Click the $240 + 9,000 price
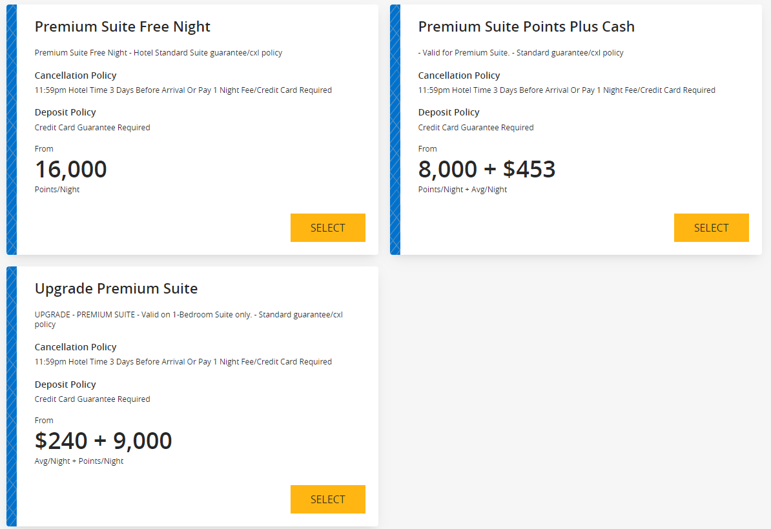 click(x=103, y=441)
